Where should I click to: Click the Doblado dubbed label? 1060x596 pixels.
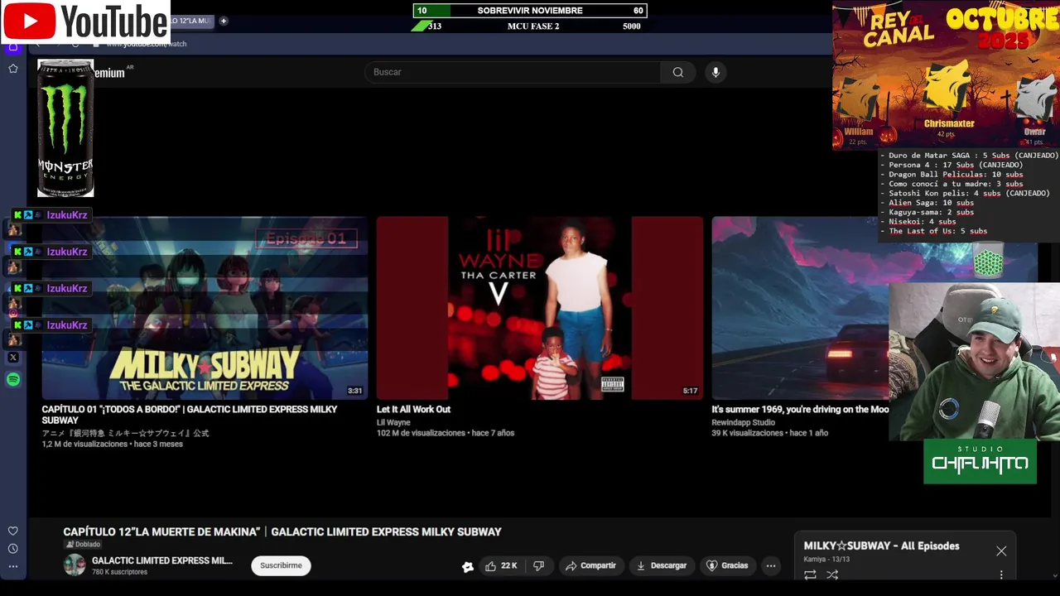click(83, 545)
